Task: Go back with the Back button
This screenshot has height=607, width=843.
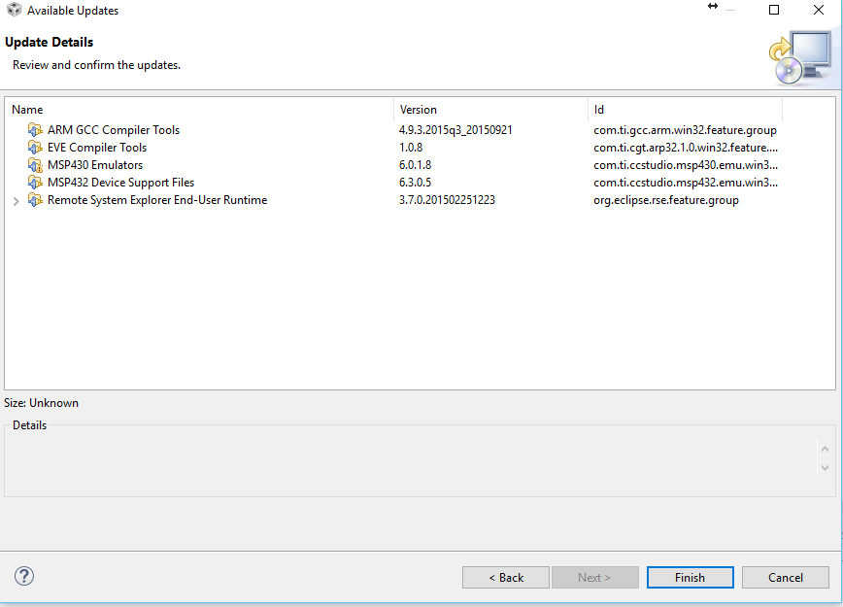Action: coord(506,578)
